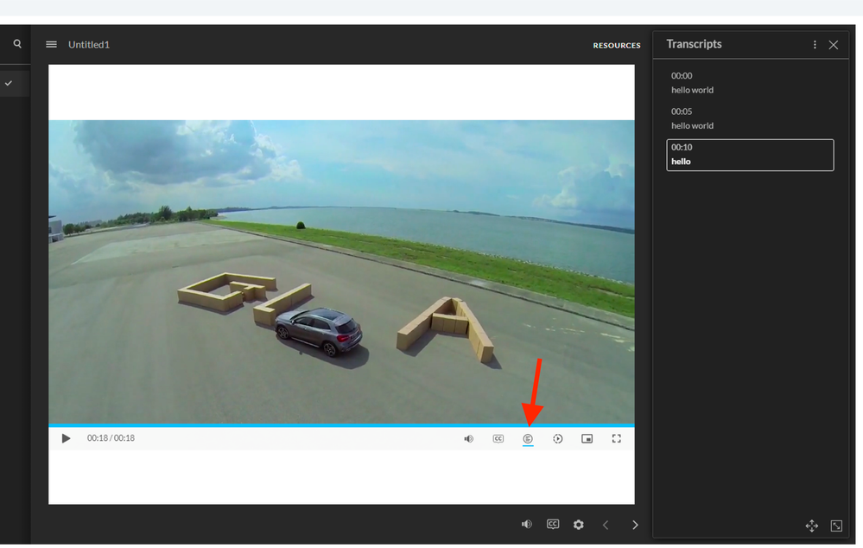
Task: Expand the Transcripts panel with resize icon
Action: click(x=836, y=526)
